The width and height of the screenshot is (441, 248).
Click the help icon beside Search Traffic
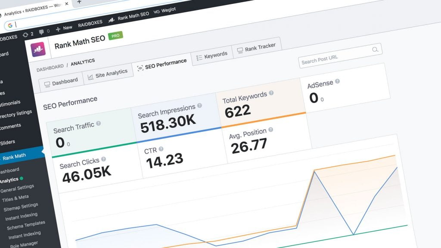99,123
